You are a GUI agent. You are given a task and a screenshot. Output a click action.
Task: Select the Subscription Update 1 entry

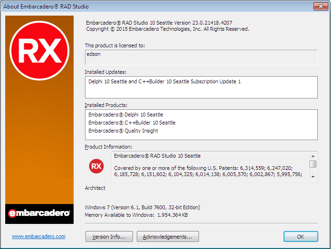164,81
